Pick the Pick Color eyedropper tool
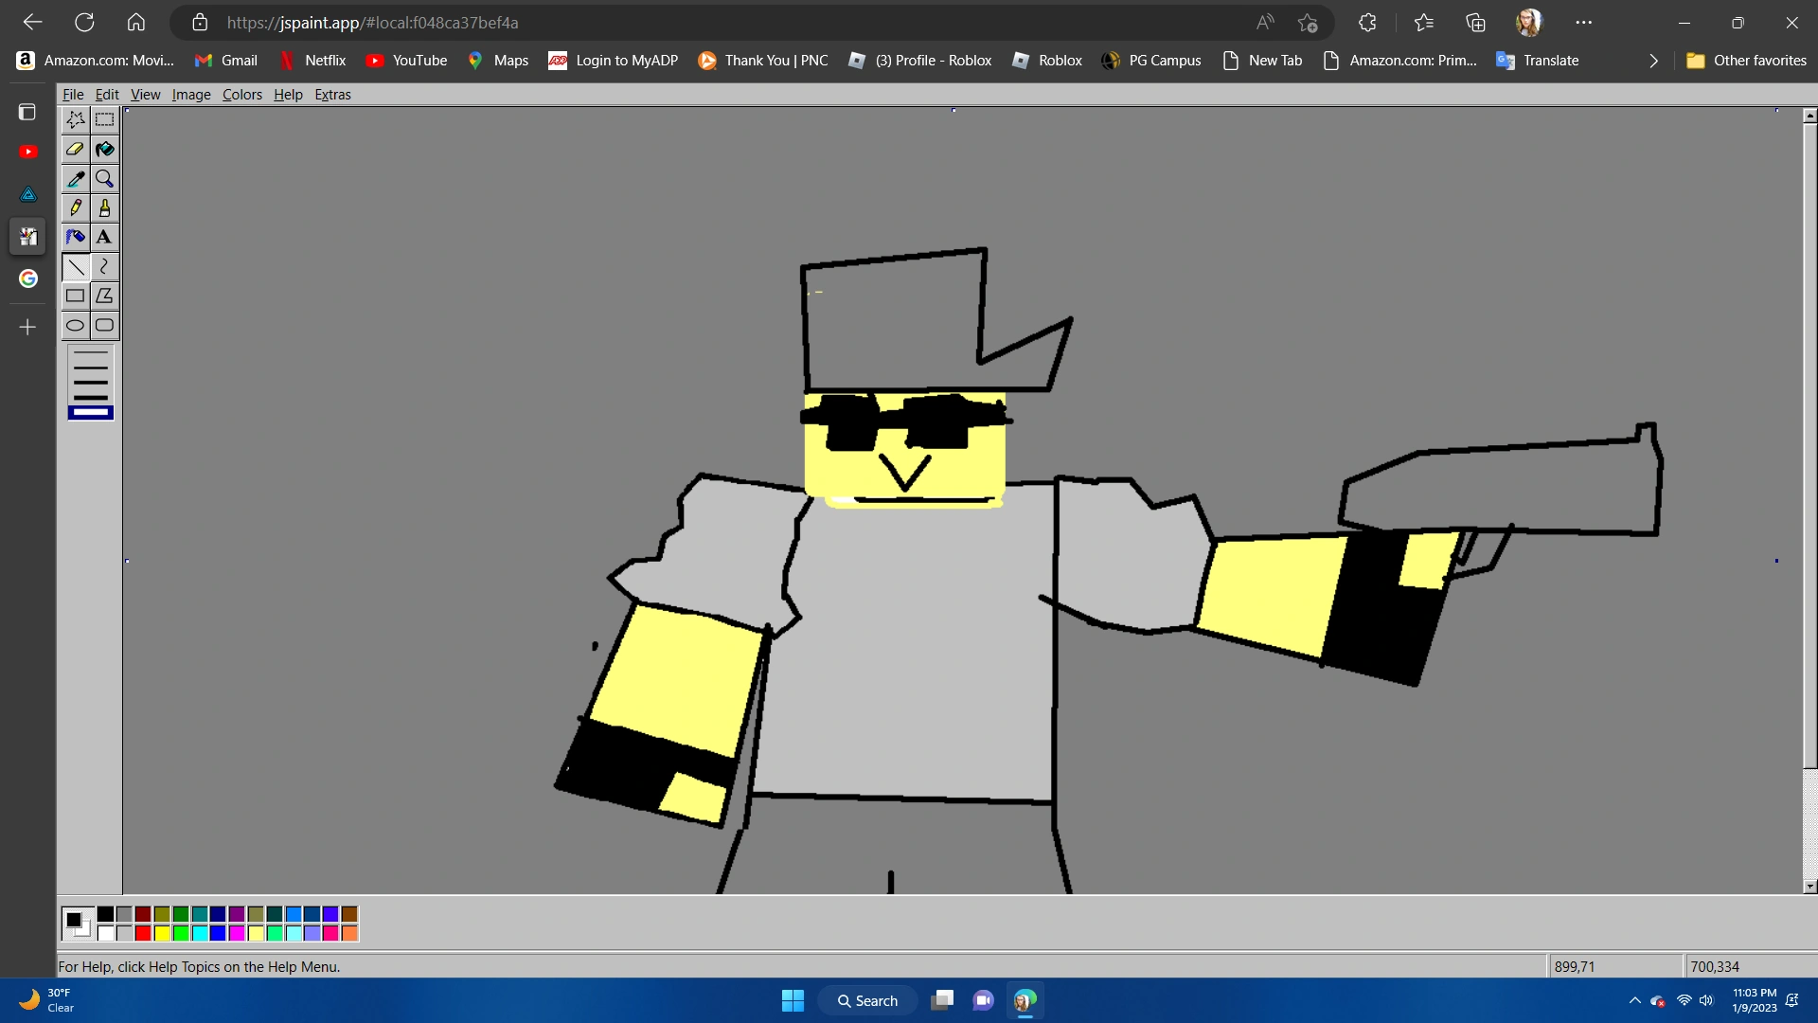1818x1023 pixels. (x=76, y=178)
